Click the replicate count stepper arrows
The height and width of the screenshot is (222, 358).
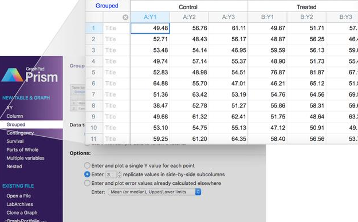(119, 175)
